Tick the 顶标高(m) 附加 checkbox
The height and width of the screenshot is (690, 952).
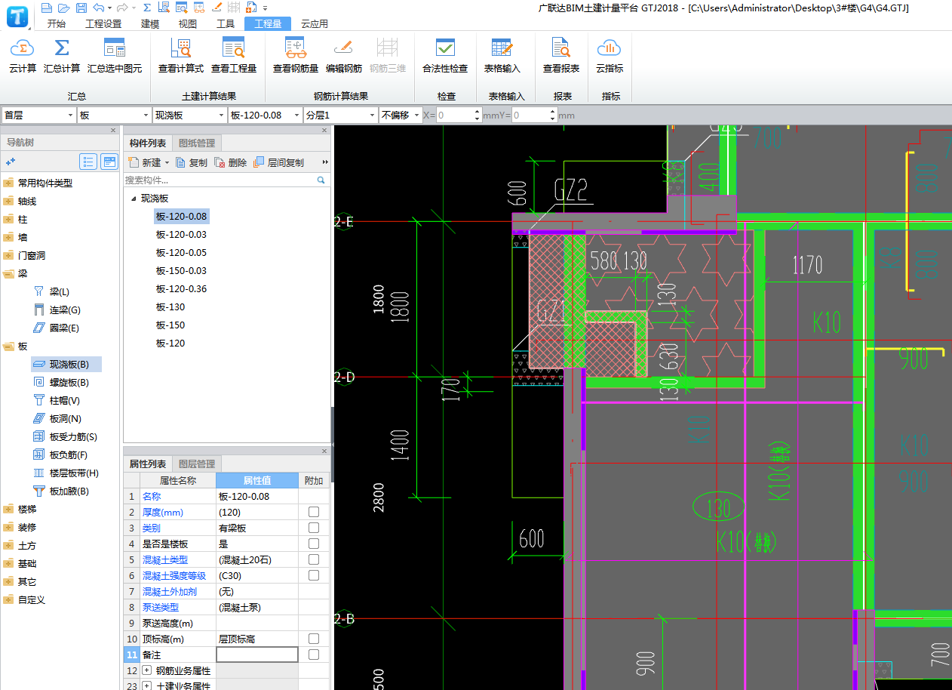coord(314,639)
